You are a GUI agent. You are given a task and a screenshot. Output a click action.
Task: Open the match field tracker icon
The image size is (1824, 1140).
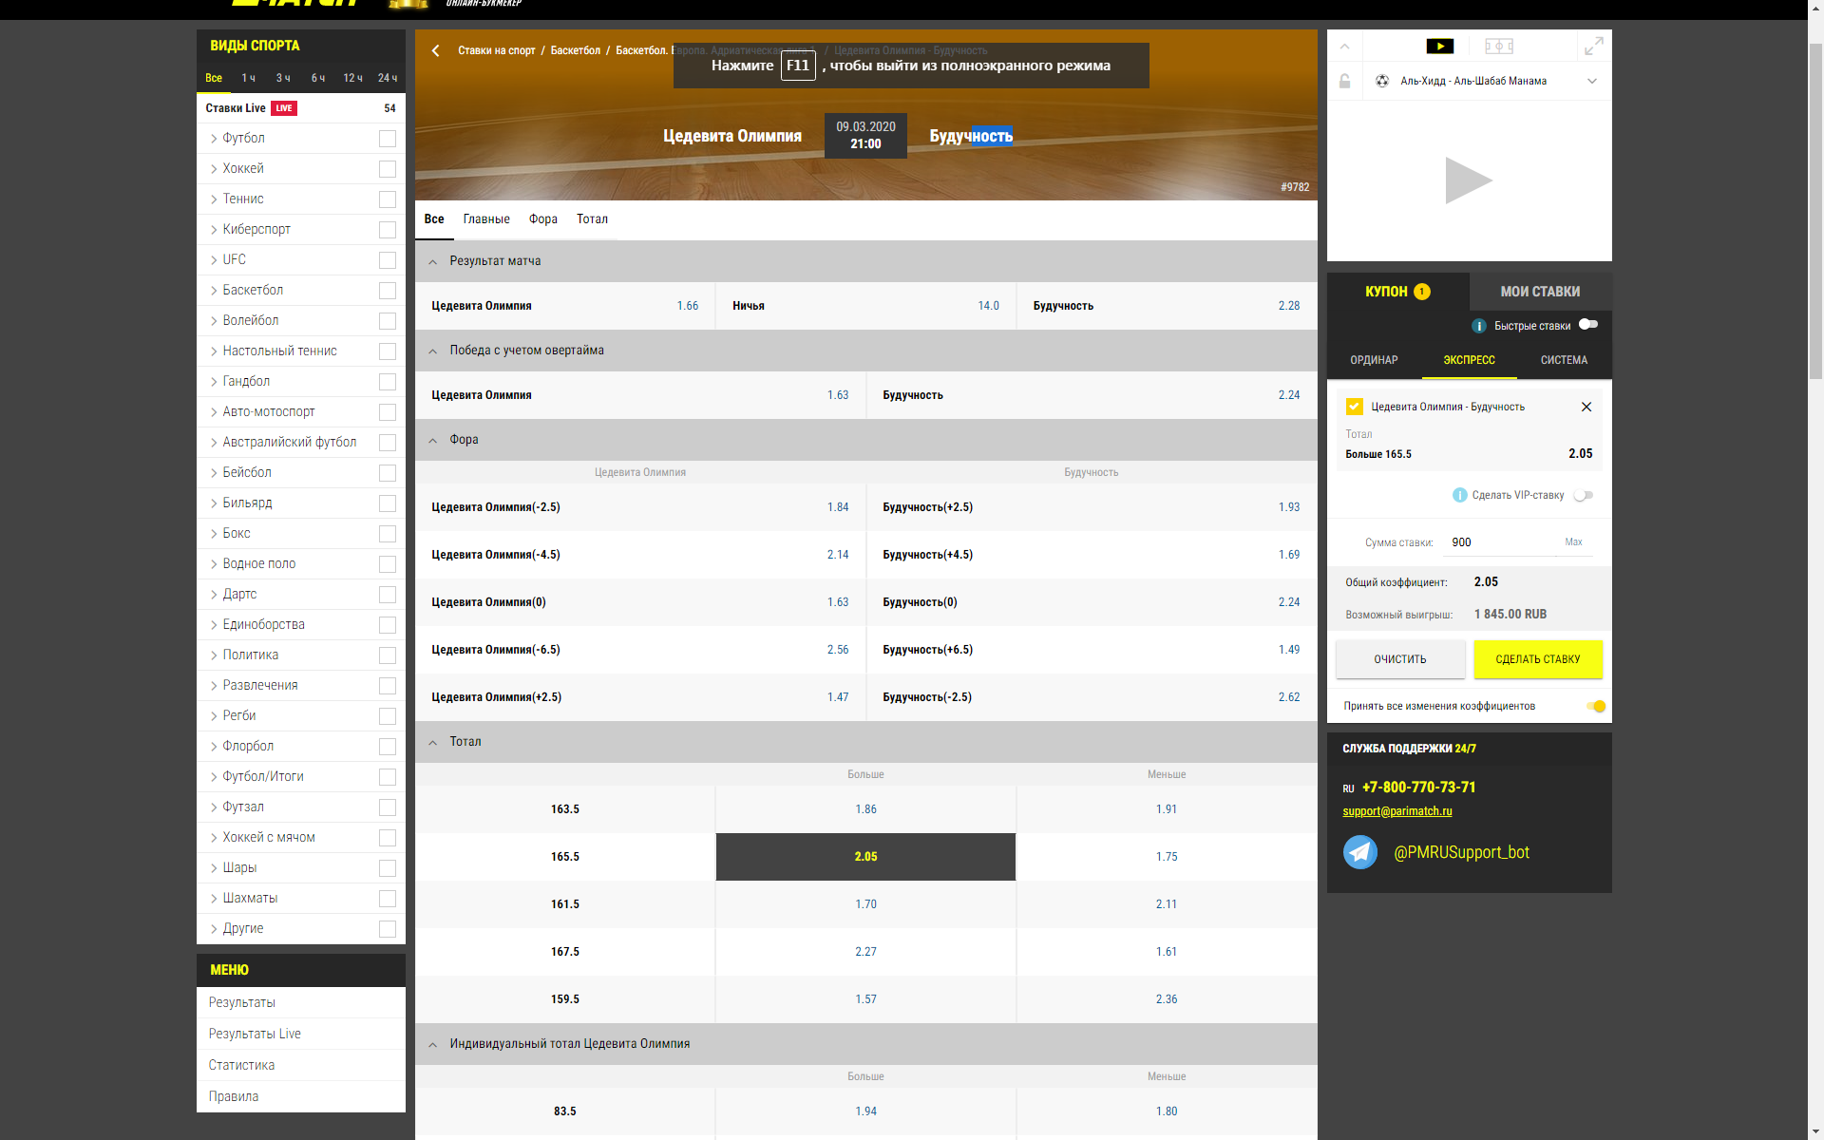(1499, 46)
